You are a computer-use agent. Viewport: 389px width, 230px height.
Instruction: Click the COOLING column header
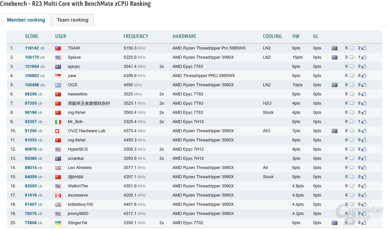tap(272, 36)
